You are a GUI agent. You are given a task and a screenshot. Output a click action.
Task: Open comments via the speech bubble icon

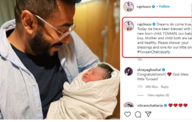(x=138, y=114)
